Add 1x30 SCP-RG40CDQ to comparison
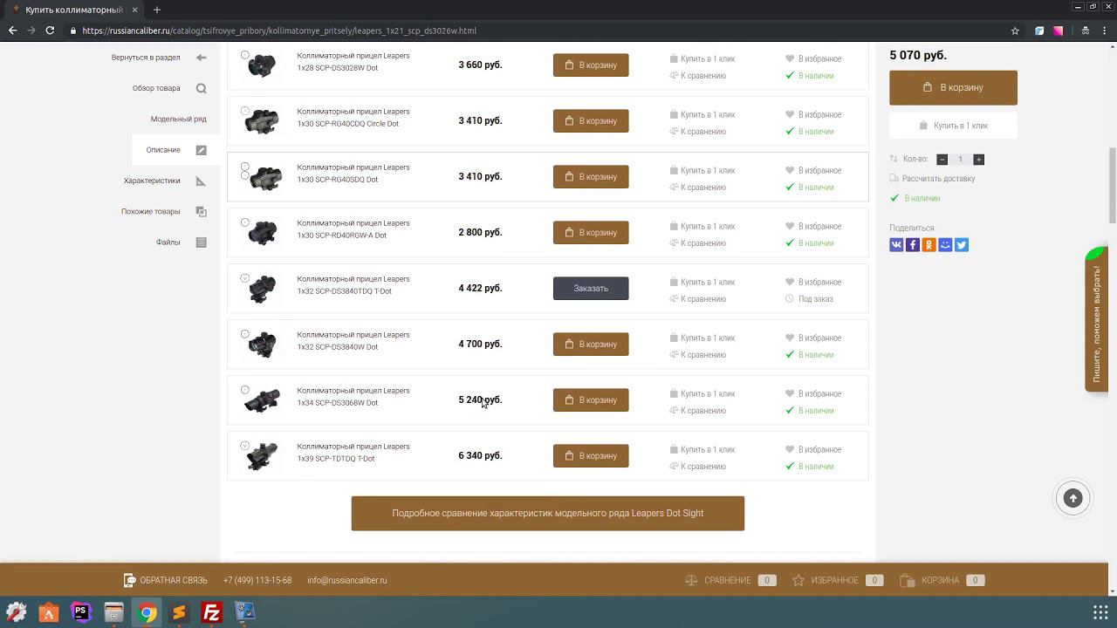 pos(698,132)
